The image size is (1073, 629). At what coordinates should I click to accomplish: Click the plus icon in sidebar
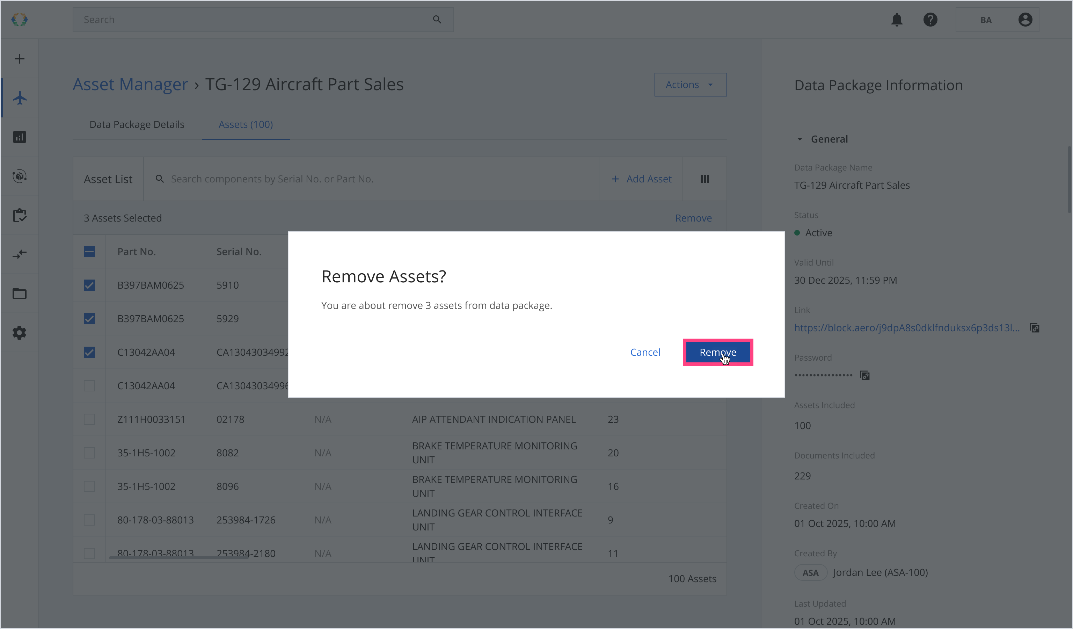point(20,59)
